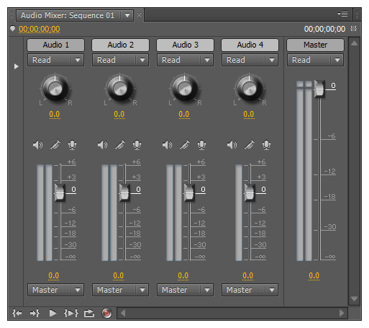The height and width of the screenshot is (328, 369).
Task: Open the Audio Mixer sequence dropdown arrow
Action: pyautogui.click(x=127, y=15)
